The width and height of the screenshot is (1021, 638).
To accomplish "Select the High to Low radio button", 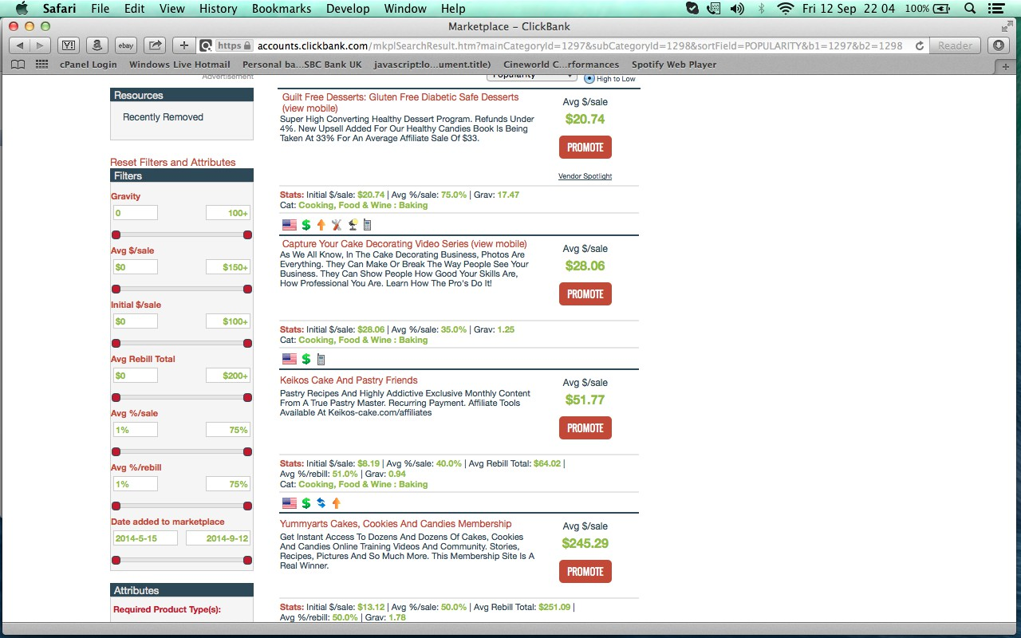I will click(589, 78).
